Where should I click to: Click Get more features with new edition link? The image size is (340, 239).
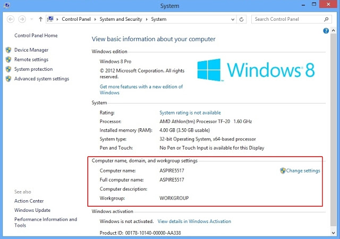[x=141, y=89]
